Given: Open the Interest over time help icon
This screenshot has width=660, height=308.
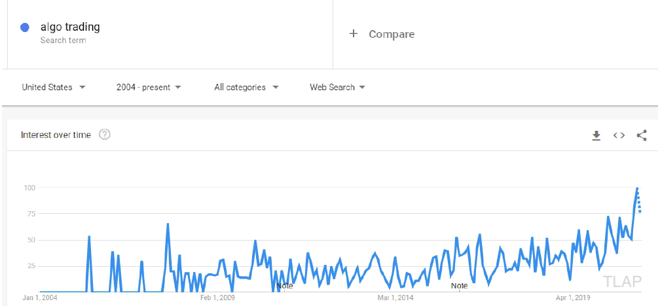Looking at the screenshot, I should 104,135.
